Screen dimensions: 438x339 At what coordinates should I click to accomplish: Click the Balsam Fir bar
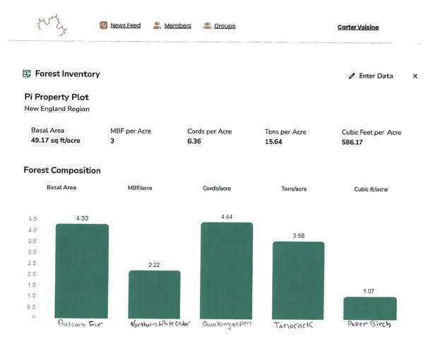[x=82, y=271]
